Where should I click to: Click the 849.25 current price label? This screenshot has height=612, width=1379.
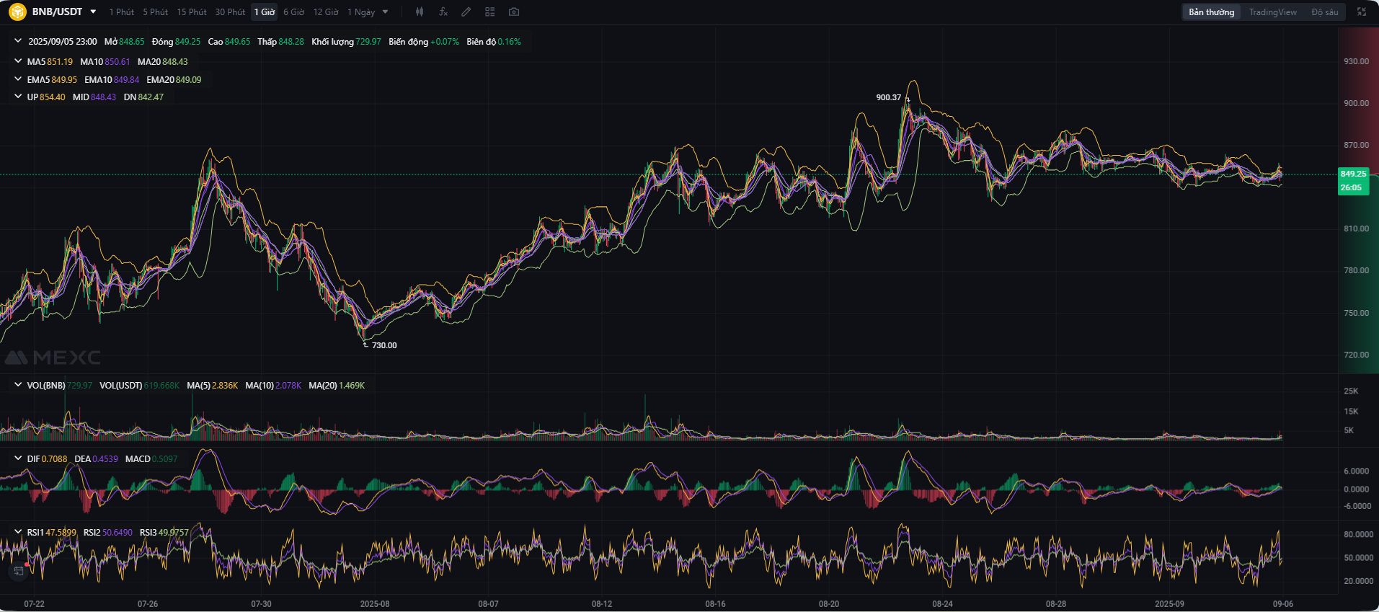tap(1353, 174)
